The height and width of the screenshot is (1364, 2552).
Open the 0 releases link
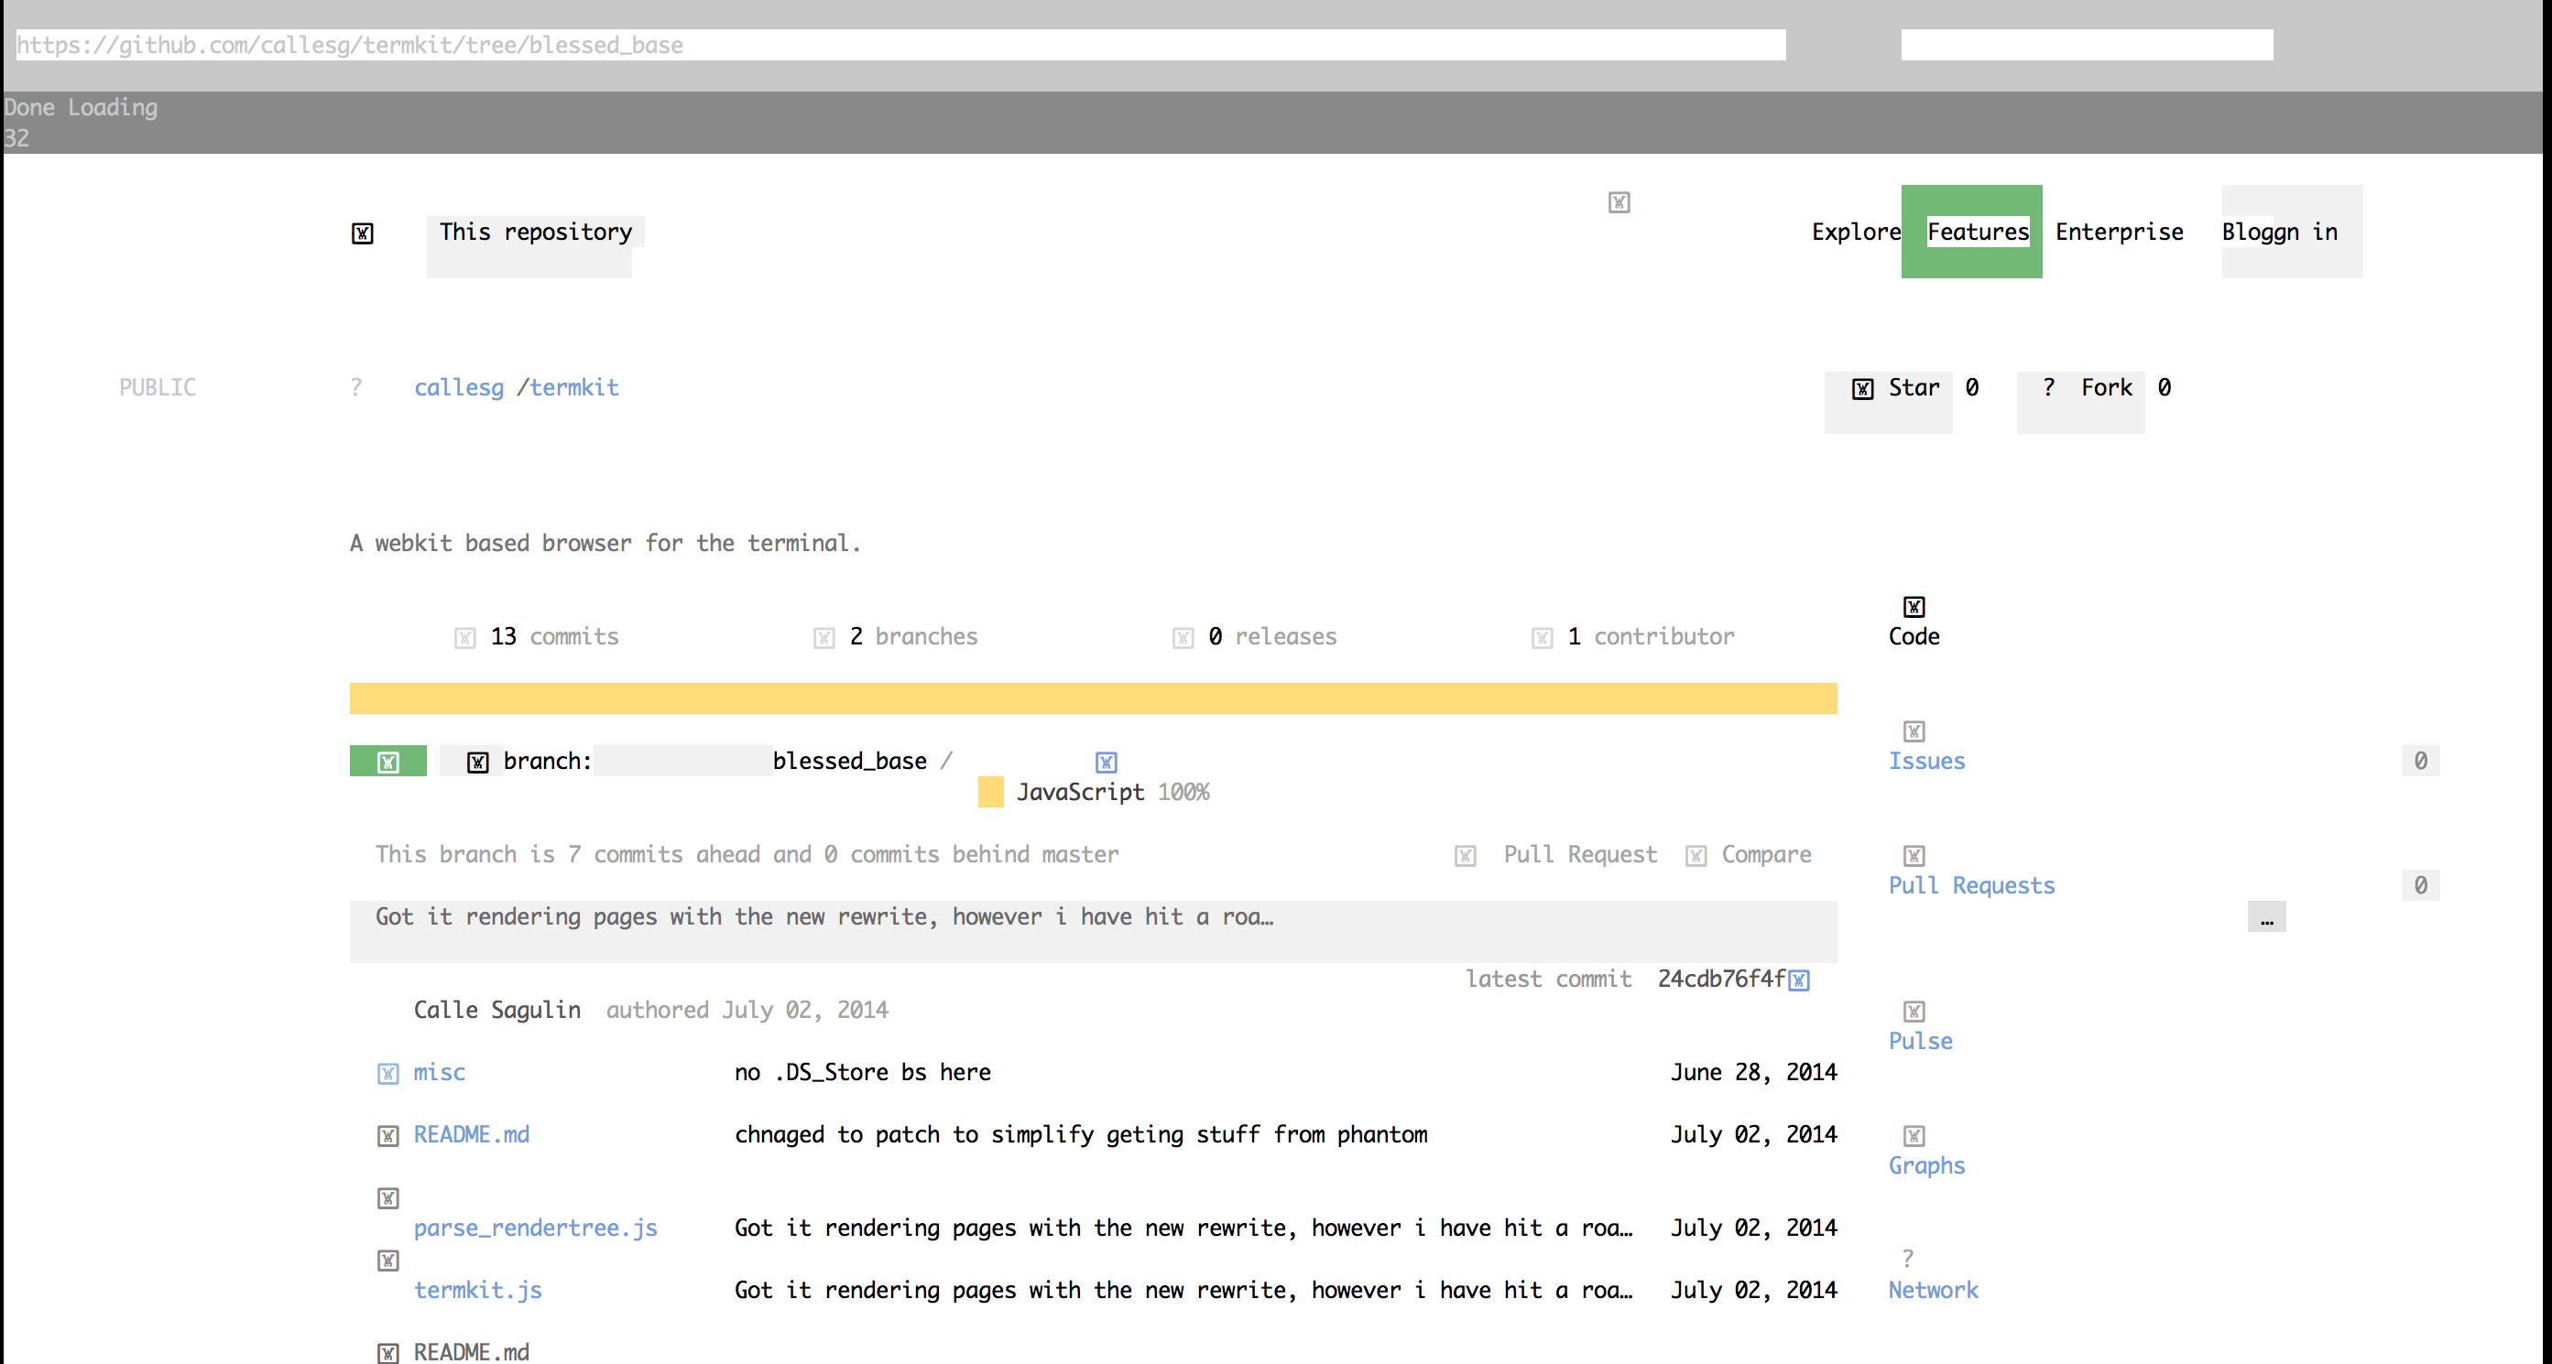(x=1273, y=636)
